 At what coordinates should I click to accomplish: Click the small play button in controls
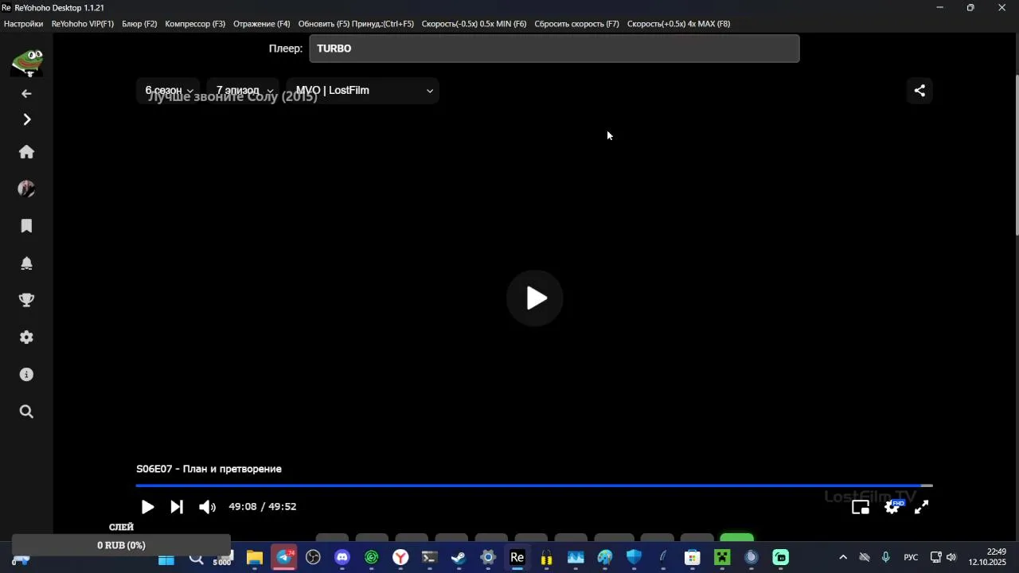coord(147,507)
